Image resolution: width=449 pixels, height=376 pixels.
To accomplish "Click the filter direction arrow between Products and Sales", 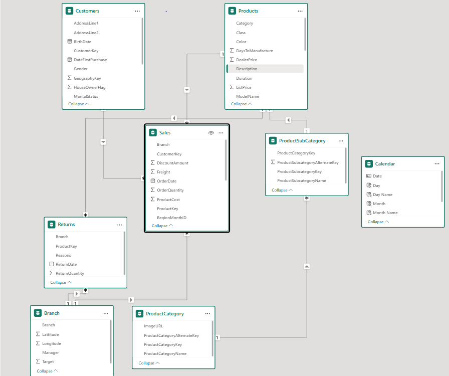I will point(187,90).
